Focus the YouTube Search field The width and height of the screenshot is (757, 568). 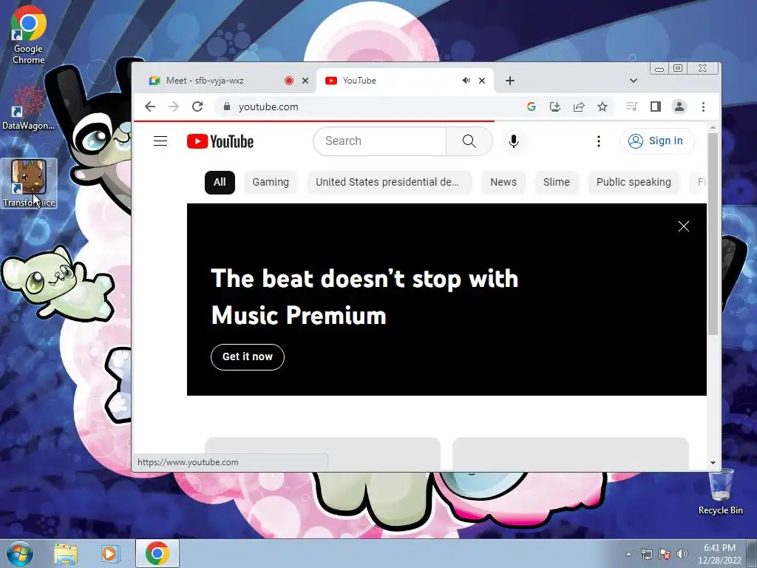click(380, 141)
